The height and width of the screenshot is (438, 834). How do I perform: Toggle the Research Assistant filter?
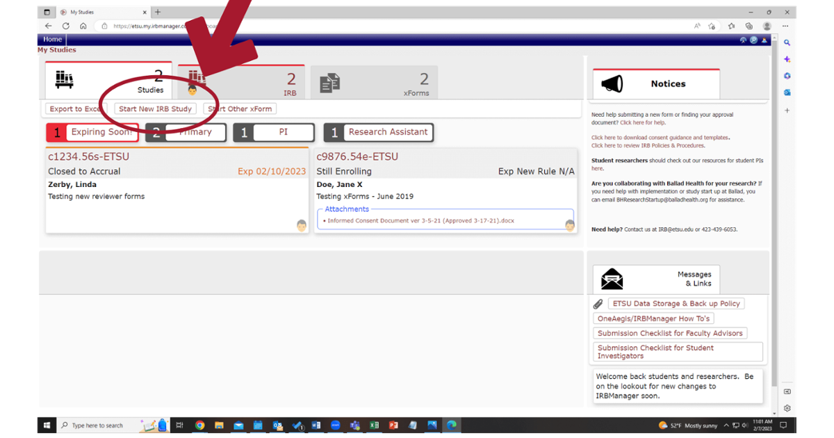(x=379, y=132)
